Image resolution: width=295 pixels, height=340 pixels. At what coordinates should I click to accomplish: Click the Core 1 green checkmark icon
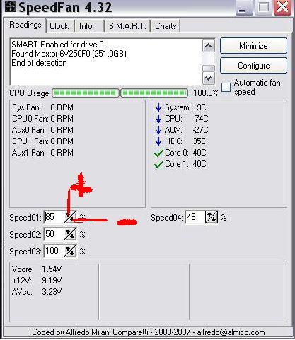(x=158, y=164)
